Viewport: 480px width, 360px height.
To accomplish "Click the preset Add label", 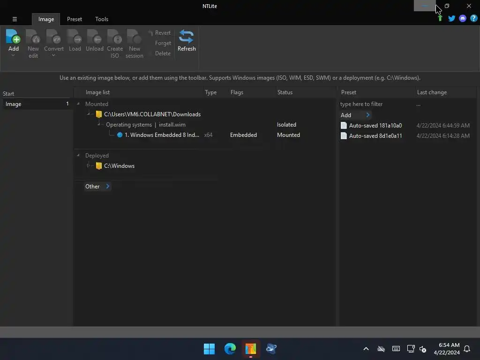I will [x=345, y=115].
